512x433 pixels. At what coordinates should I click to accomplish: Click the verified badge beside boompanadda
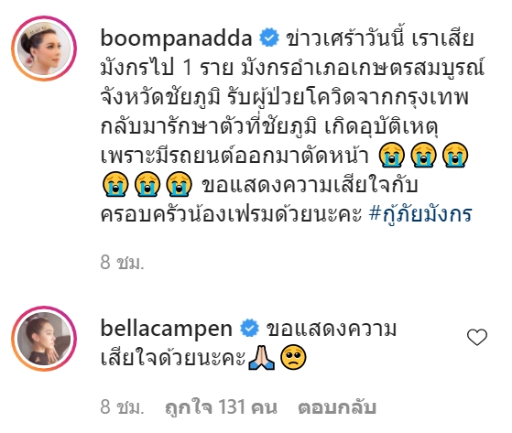click(269, 38)
